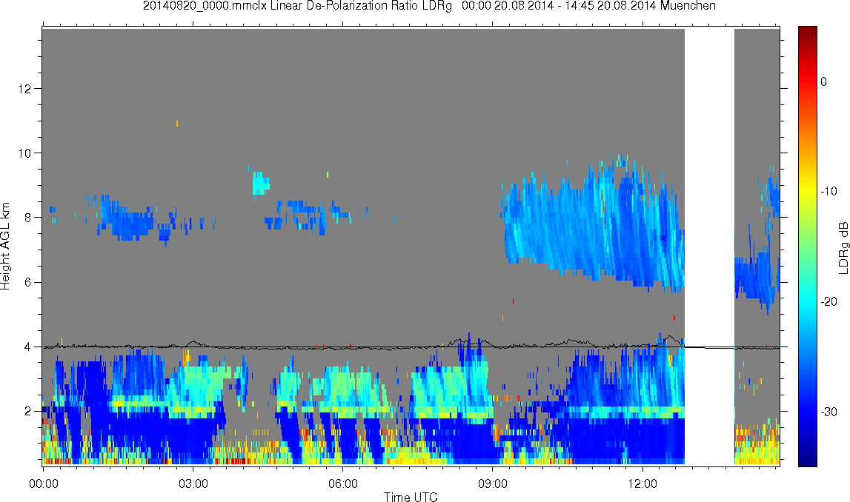Click the height tick label '6'
The width and height of the screenshot is (850, 502).
[x=27, y=282]
